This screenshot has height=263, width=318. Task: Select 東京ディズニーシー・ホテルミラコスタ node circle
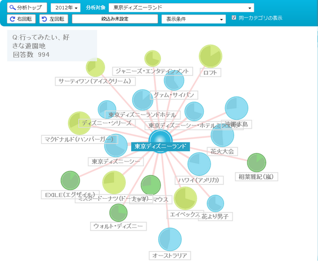[194, 112]
